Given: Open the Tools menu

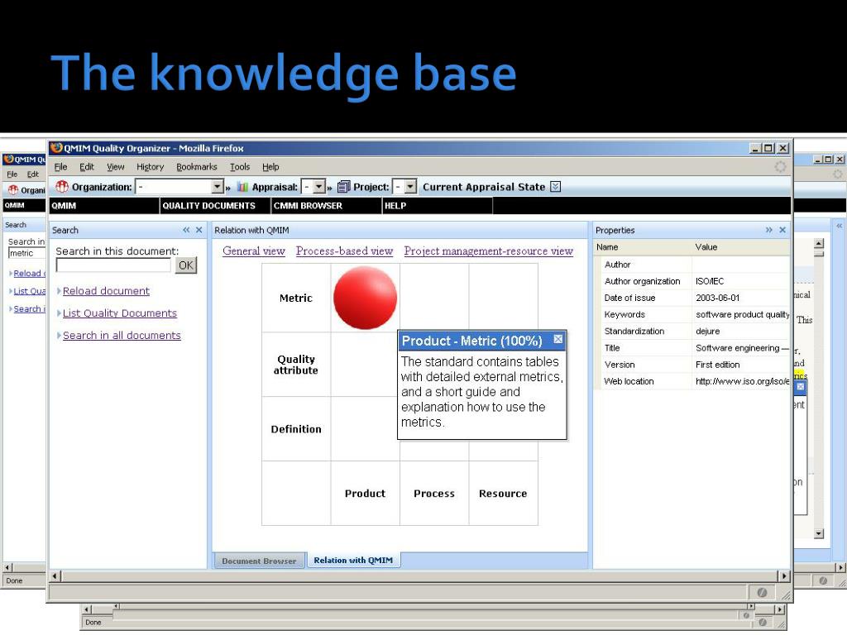Looking at the screenshot, I should (x=240, y=167).
